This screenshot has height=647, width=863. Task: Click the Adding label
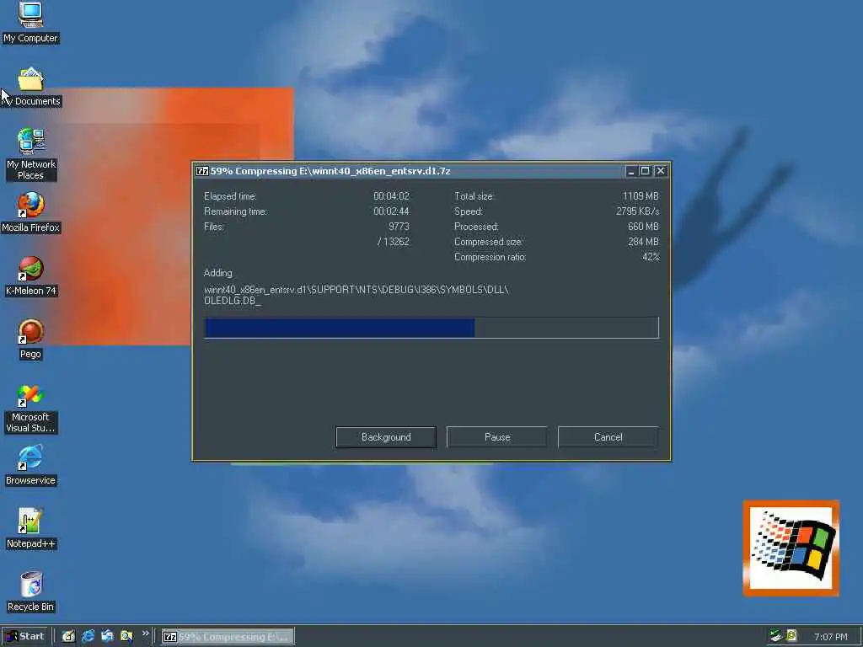tap(218, 273)
